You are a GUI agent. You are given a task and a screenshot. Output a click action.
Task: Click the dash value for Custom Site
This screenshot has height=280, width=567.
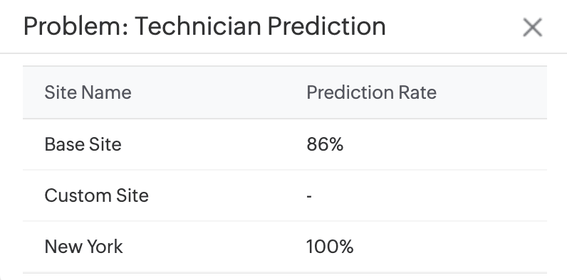coord(309,197)
